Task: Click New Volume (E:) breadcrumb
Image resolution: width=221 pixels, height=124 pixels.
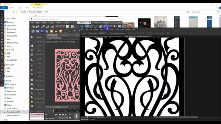Action: click(35, 12)
